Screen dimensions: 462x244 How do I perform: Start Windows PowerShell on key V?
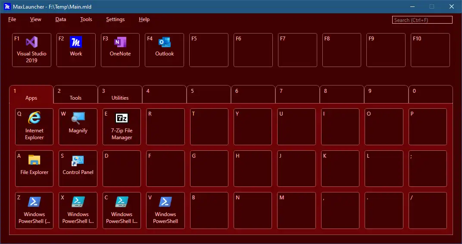pyautogui.click(x=165, y=210)
